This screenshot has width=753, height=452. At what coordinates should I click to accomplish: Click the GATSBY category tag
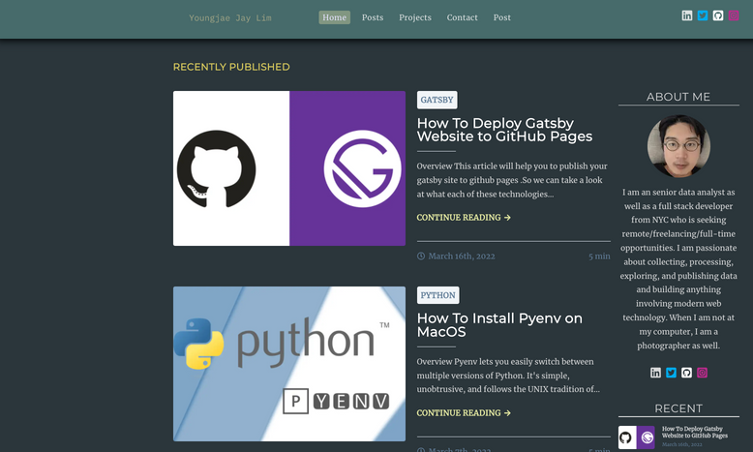tap(437, 100)
